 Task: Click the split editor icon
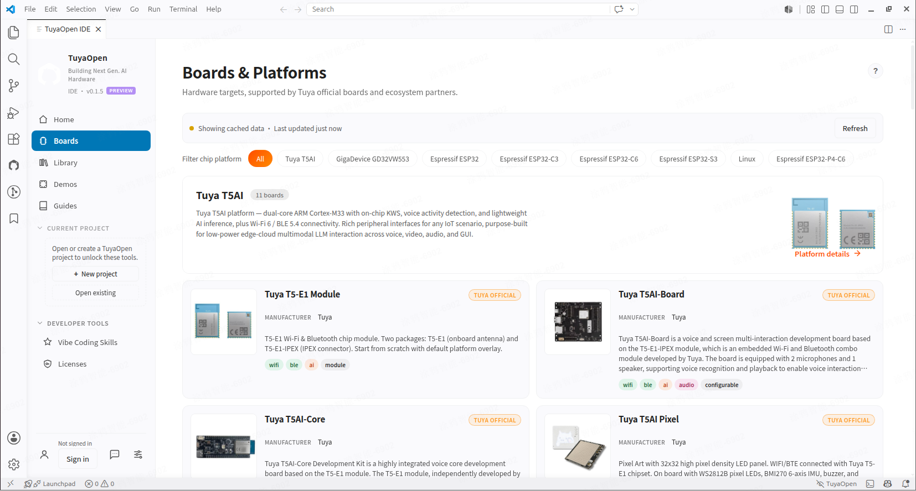click(888, 29)
